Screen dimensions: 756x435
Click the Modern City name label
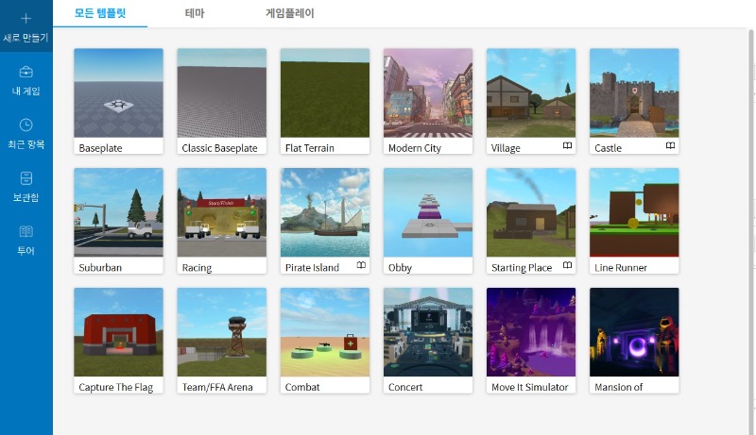coord(415,148)
